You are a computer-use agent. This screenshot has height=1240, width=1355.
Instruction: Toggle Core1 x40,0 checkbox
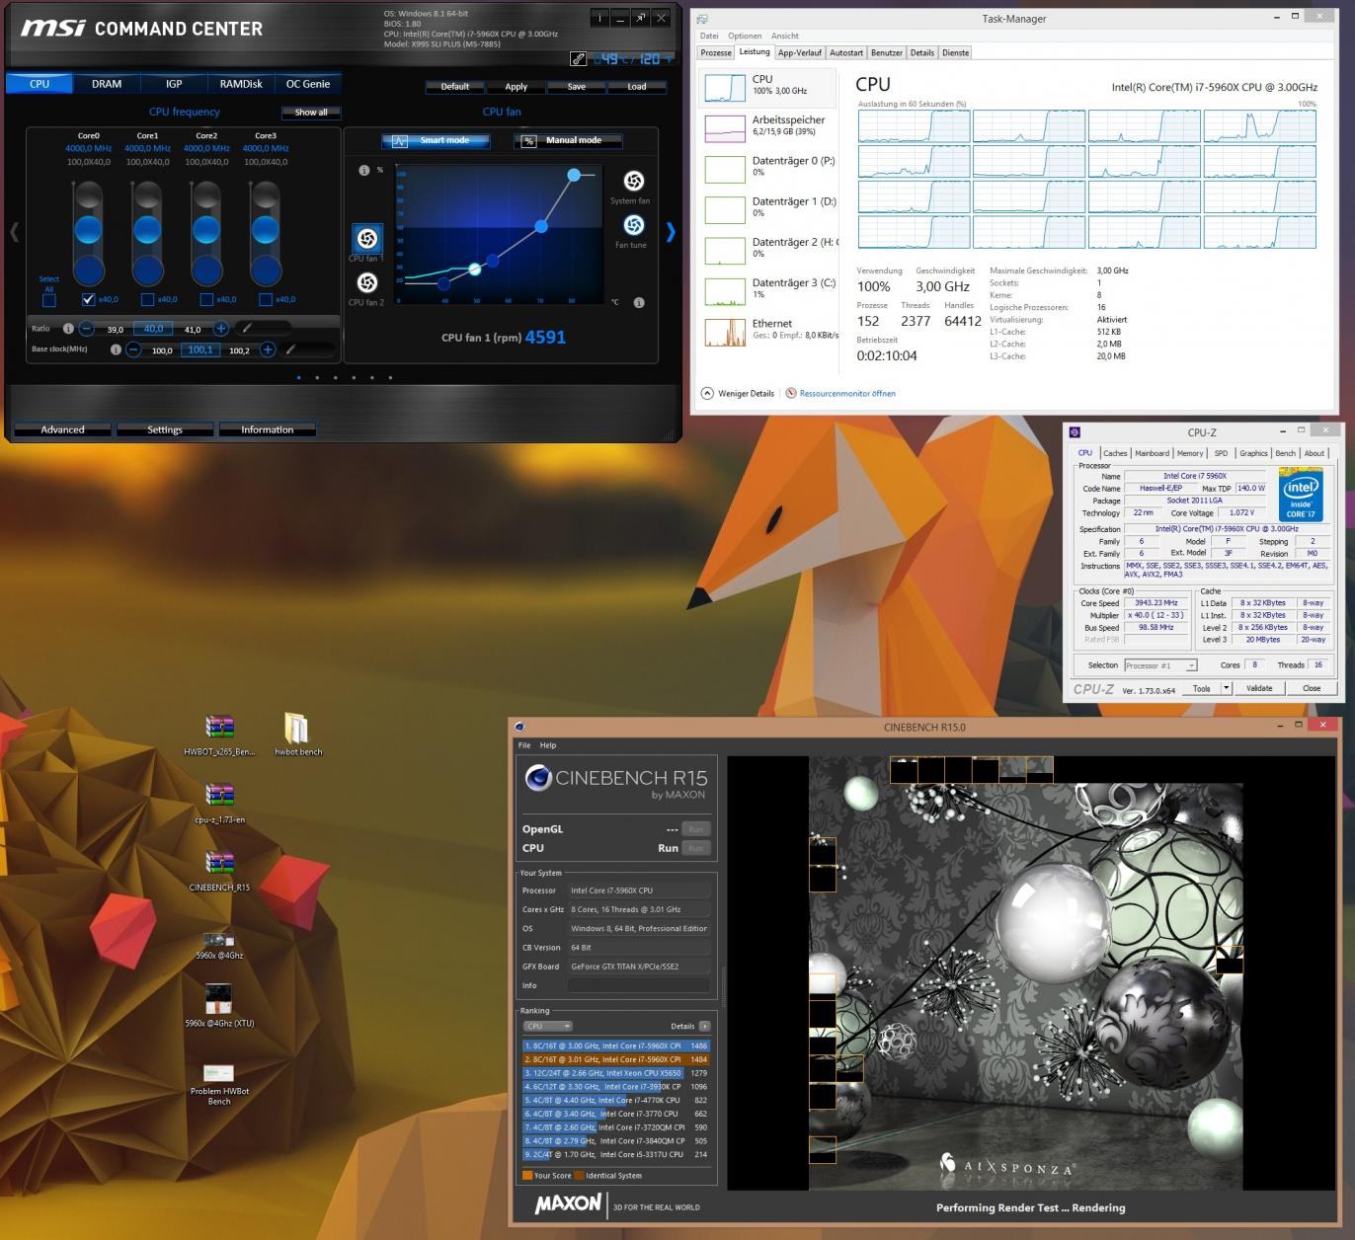click(x=148, y=299)
